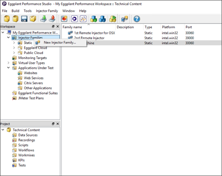This screenshot has width=222, height=176.
Task: Choose New Injector Family... from the context menu
Action: [x=60, y=42]
